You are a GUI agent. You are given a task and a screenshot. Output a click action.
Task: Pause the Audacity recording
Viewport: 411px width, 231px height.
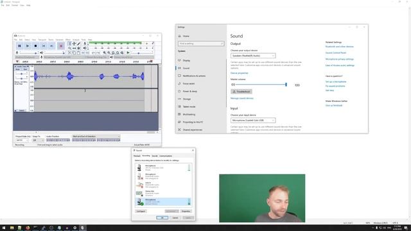click(19, 46)
